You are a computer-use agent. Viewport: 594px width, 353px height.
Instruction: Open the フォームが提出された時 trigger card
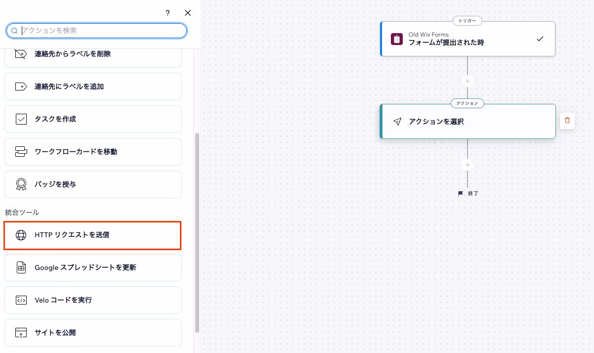coord(467,39)
